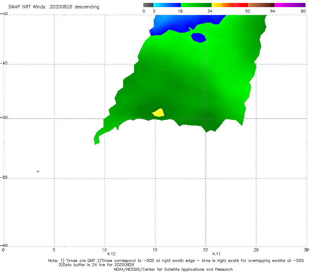Click the color bar tick label "34"
Viewport: 310px width, 272px height.
(x=210, y=11)
